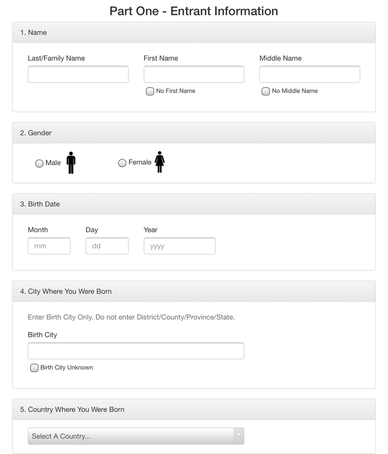This screenshot has width=388, height=454.
Task: Click the Part One - Entrant Information title
Action: [193, 11]
